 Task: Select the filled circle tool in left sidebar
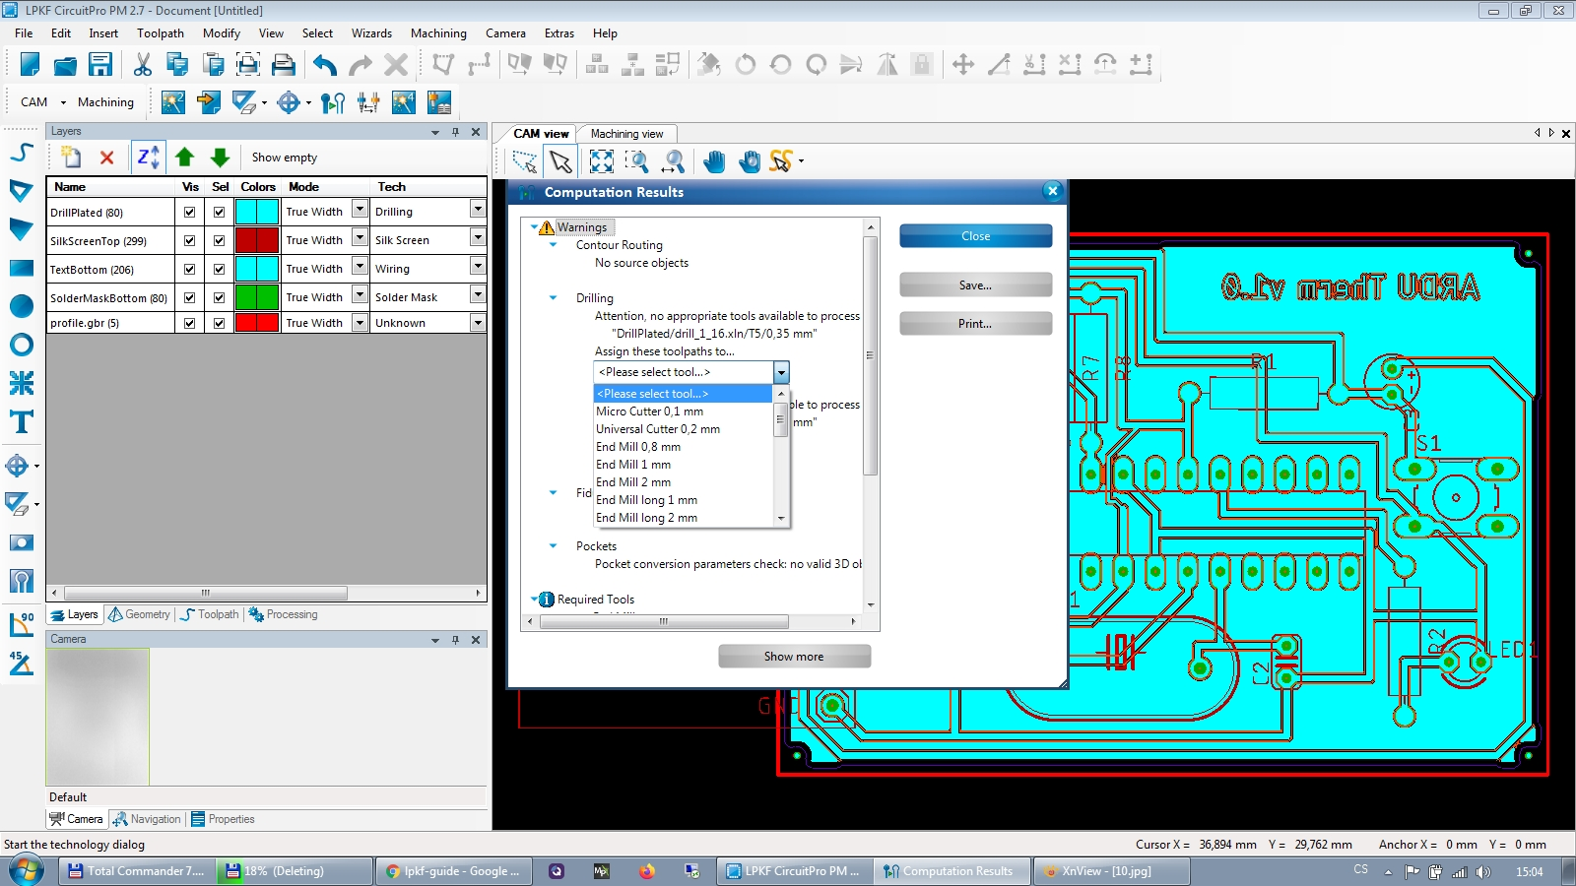pyautogui.click(x=22, y=306)
